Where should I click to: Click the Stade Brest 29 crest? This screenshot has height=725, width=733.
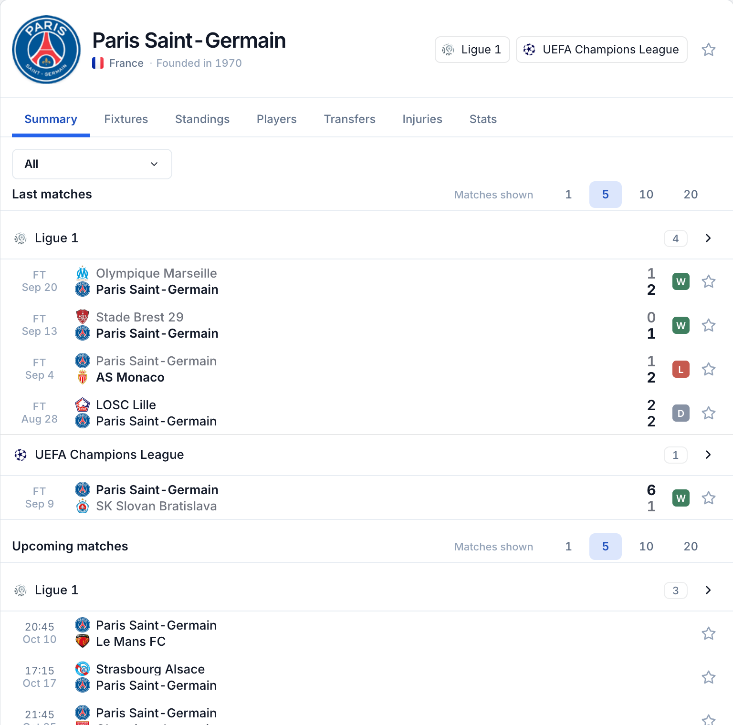click(83, 317)
